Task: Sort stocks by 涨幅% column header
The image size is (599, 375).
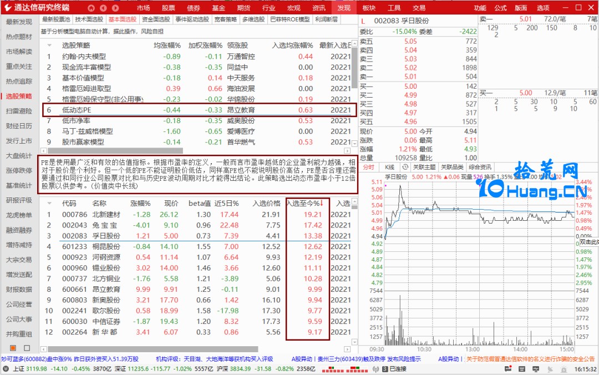Action: [140, 204]
